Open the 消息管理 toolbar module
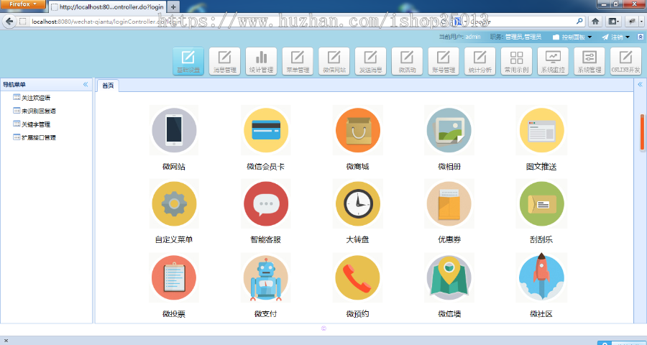The image size is (647, 345). (224, 61)
